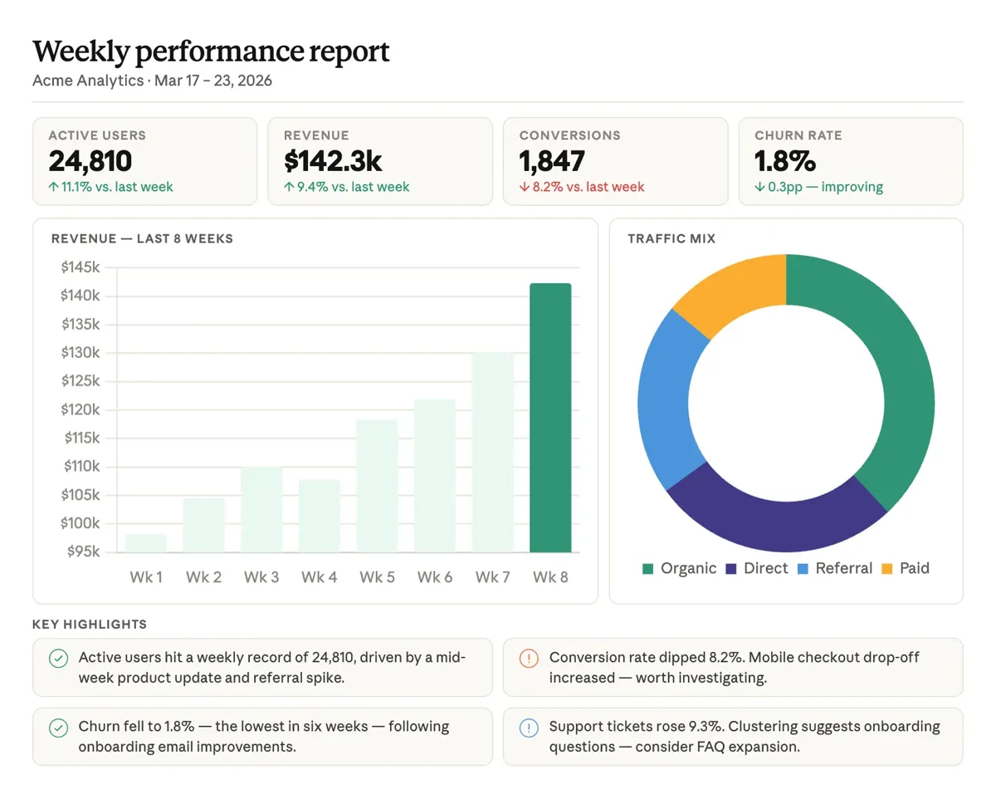This screenshot has height=799, width=996.
Task: Click the blue info icon beside Support tickets rose
Action: click(x=529, y=728)
